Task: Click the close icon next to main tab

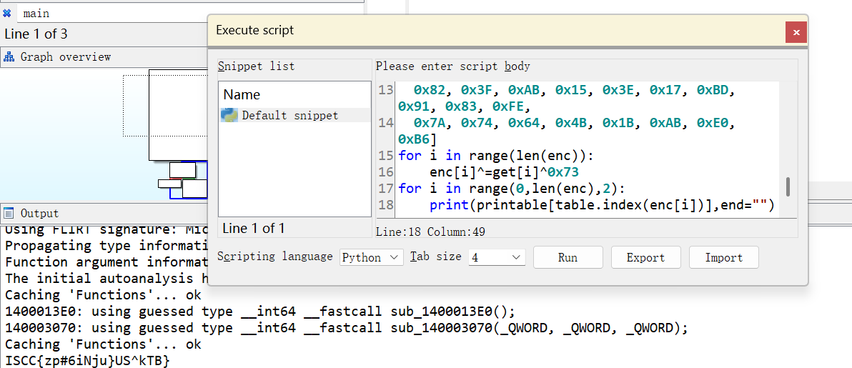Action: (x=7, y=14)
